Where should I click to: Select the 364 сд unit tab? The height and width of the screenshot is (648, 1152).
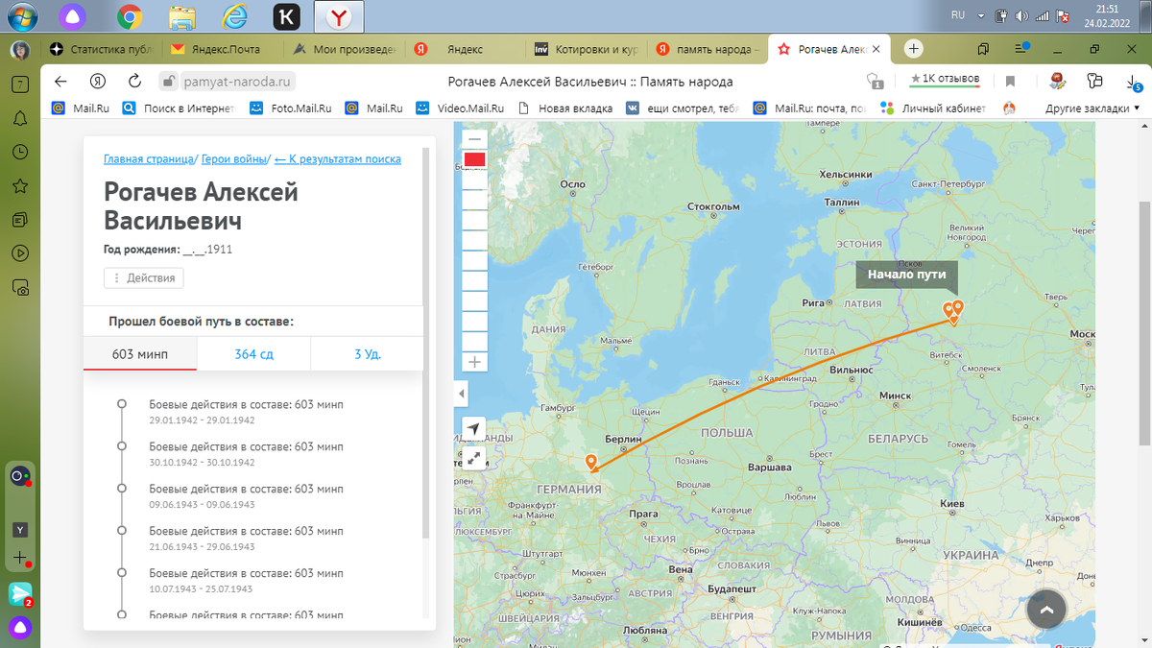pyautogui.click(x=253, y=354)
